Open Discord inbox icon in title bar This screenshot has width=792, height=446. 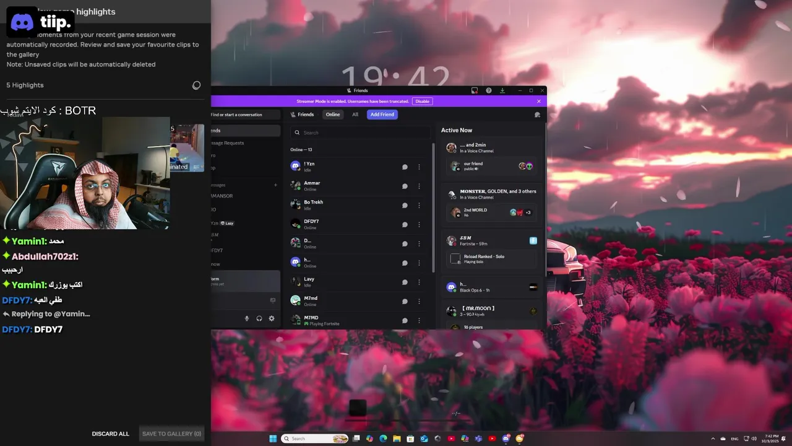[x=475, y=90]
